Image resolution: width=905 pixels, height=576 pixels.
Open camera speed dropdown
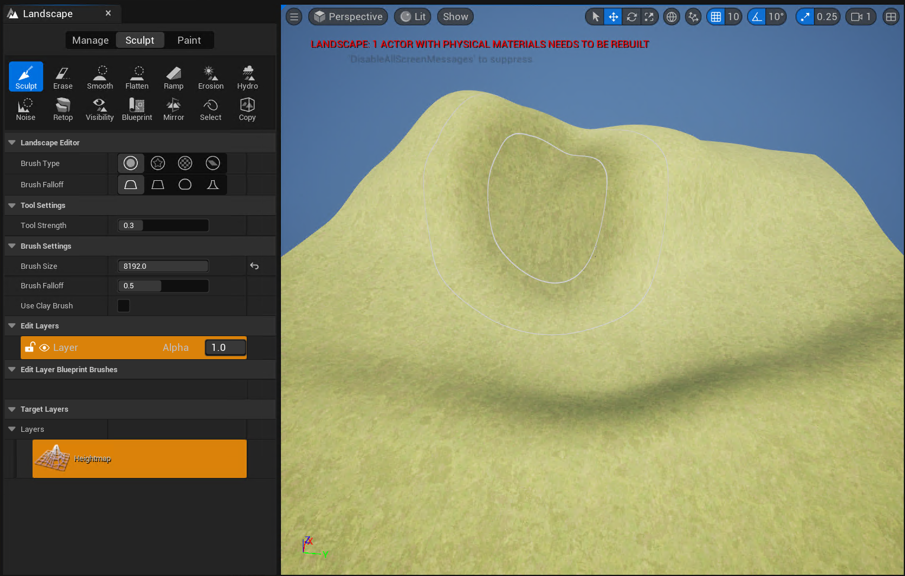(x=861, y=17)
